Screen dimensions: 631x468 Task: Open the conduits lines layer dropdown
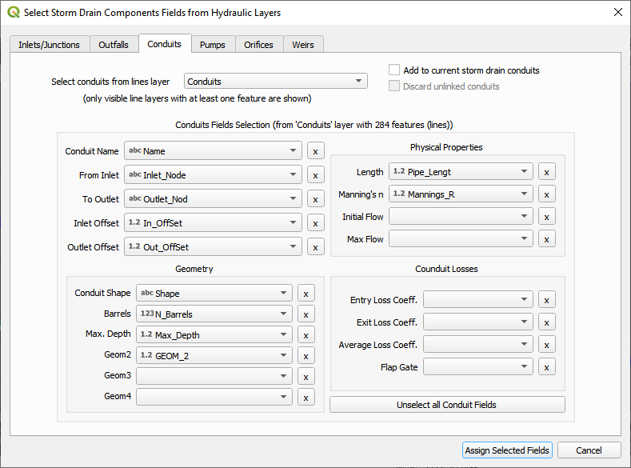pos(275,82)
